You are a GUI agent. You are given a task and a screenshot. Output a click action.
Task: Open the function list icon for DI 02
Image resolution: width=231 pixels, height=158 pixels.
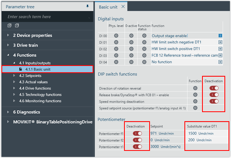(x=220, y=49)
